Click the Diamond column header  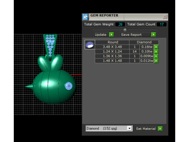coord(144,42)
